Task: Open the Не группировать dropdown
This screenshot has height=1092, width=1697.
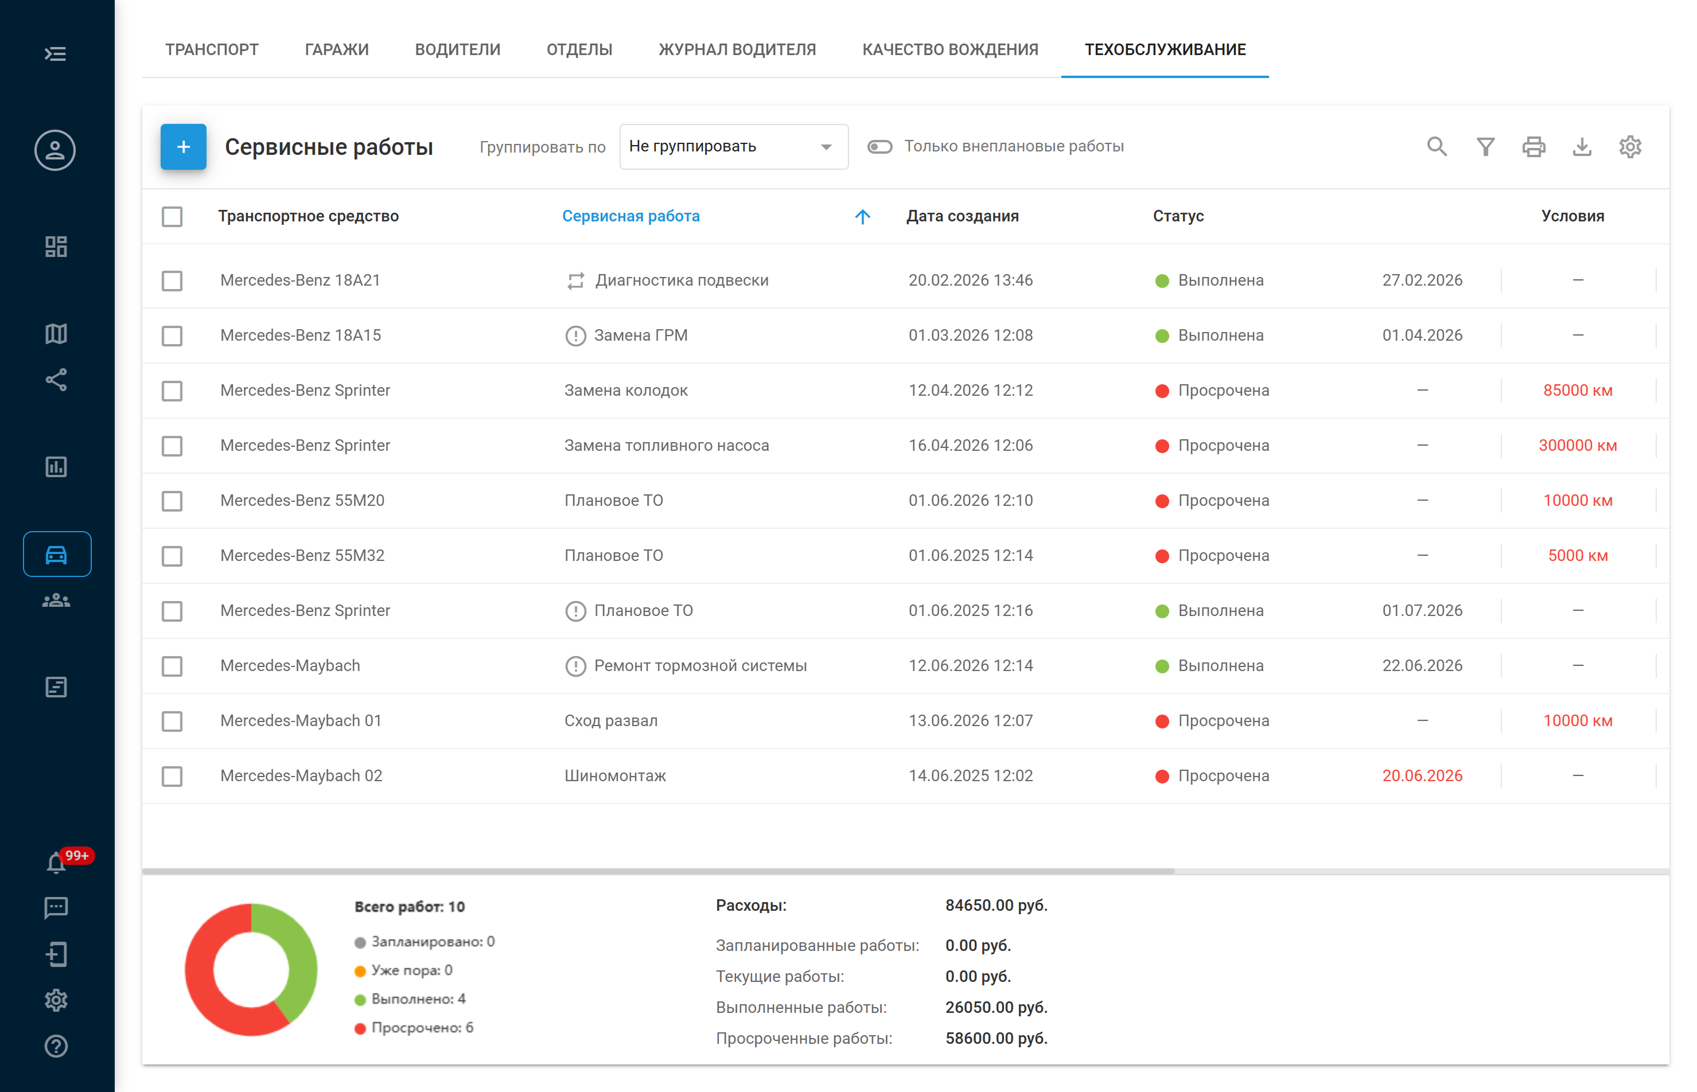Action: point(733,147)
